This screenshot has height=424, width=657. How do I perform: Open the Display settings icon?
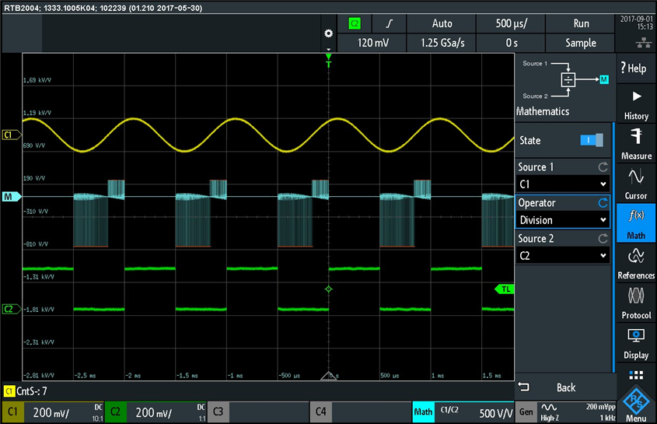tap(636, 343)
